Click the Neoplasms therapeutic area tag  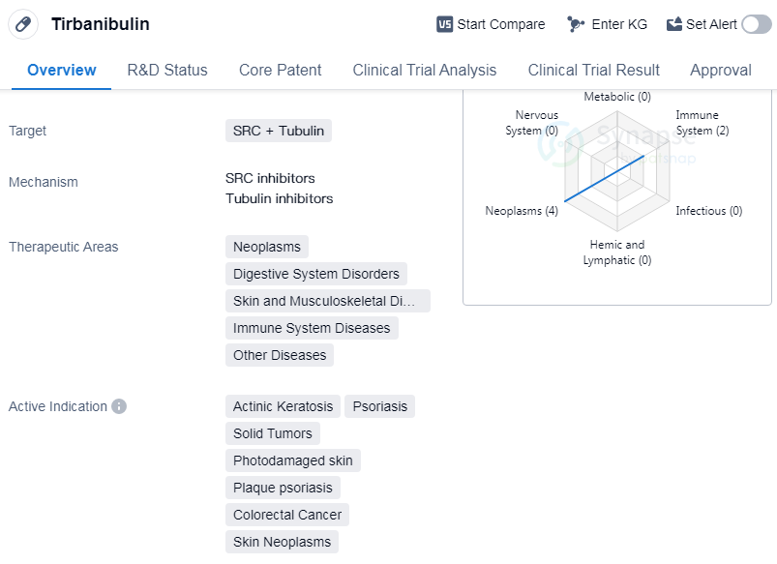(x=267, y=247)
